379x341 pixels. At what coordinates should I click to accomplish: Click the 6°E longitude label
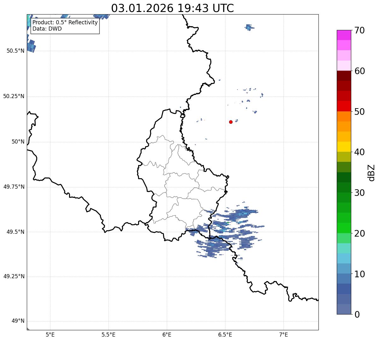point(167,335)
